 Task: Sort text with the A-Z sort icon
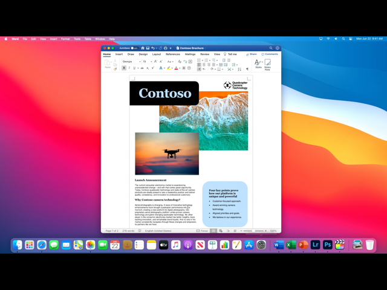239,69
